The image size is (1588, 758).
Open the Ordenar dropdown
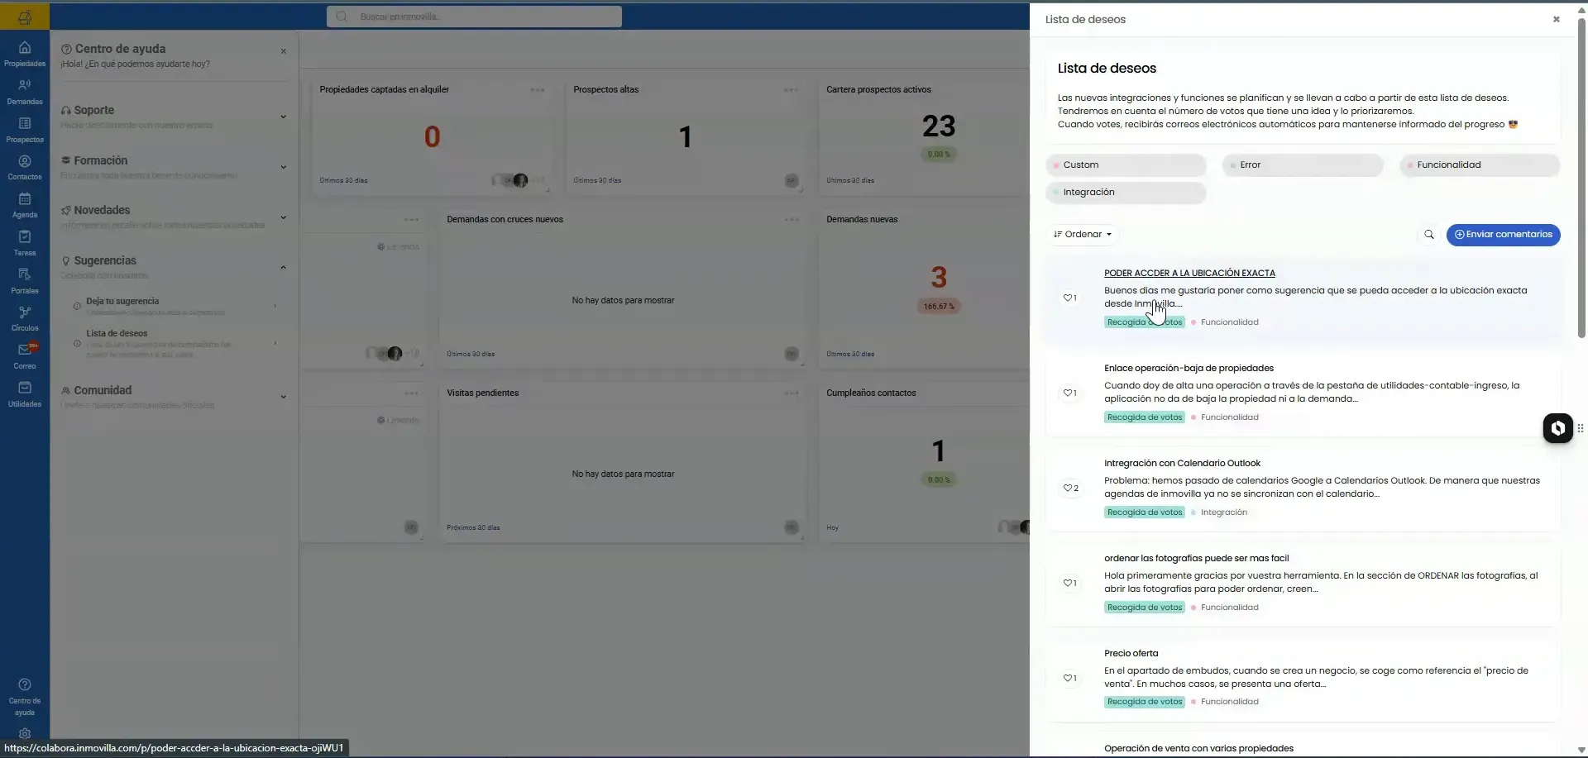click(x=1083, y=235)
